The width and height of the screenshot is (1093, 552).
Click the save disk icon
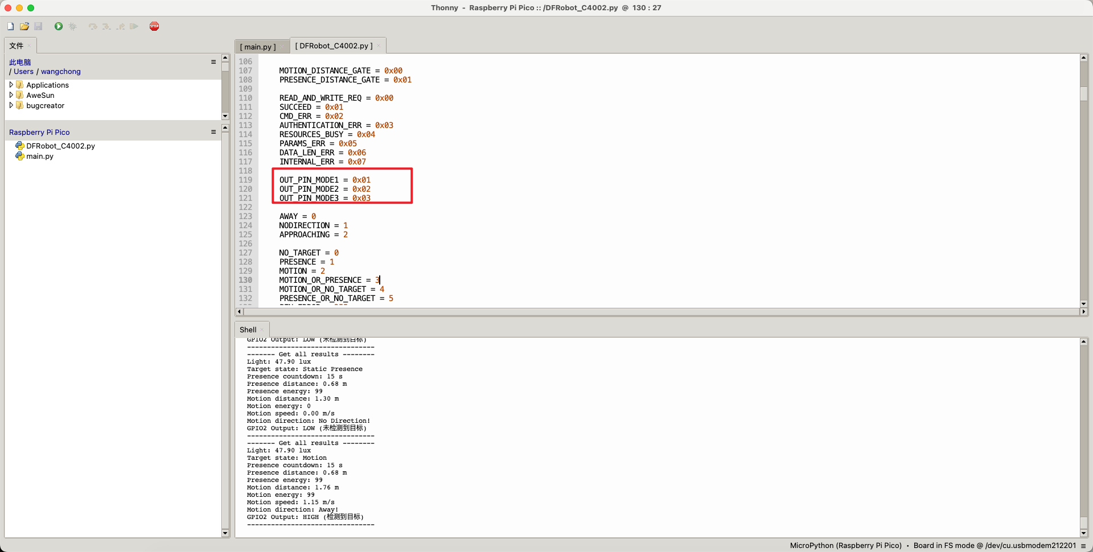[x=38, y=26]
